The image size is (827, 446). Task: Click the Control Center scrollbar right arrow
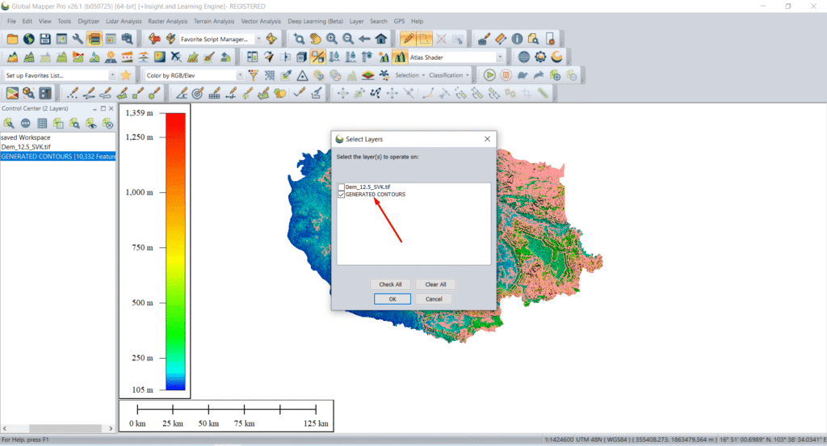[x=111, y=428]
